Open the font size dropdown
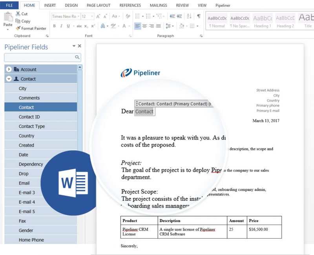The height and width of the screenshot is (255, 314). 92,16
